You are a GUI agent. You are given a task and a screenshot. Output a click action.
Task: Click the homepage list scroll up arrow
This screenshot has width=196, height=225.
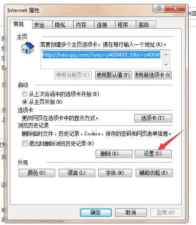(x=166, y=54)
